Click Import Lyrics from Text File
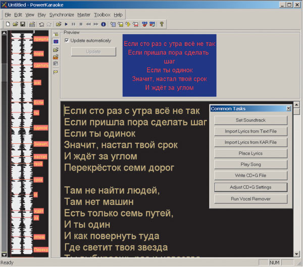 [x=250, y=131]
